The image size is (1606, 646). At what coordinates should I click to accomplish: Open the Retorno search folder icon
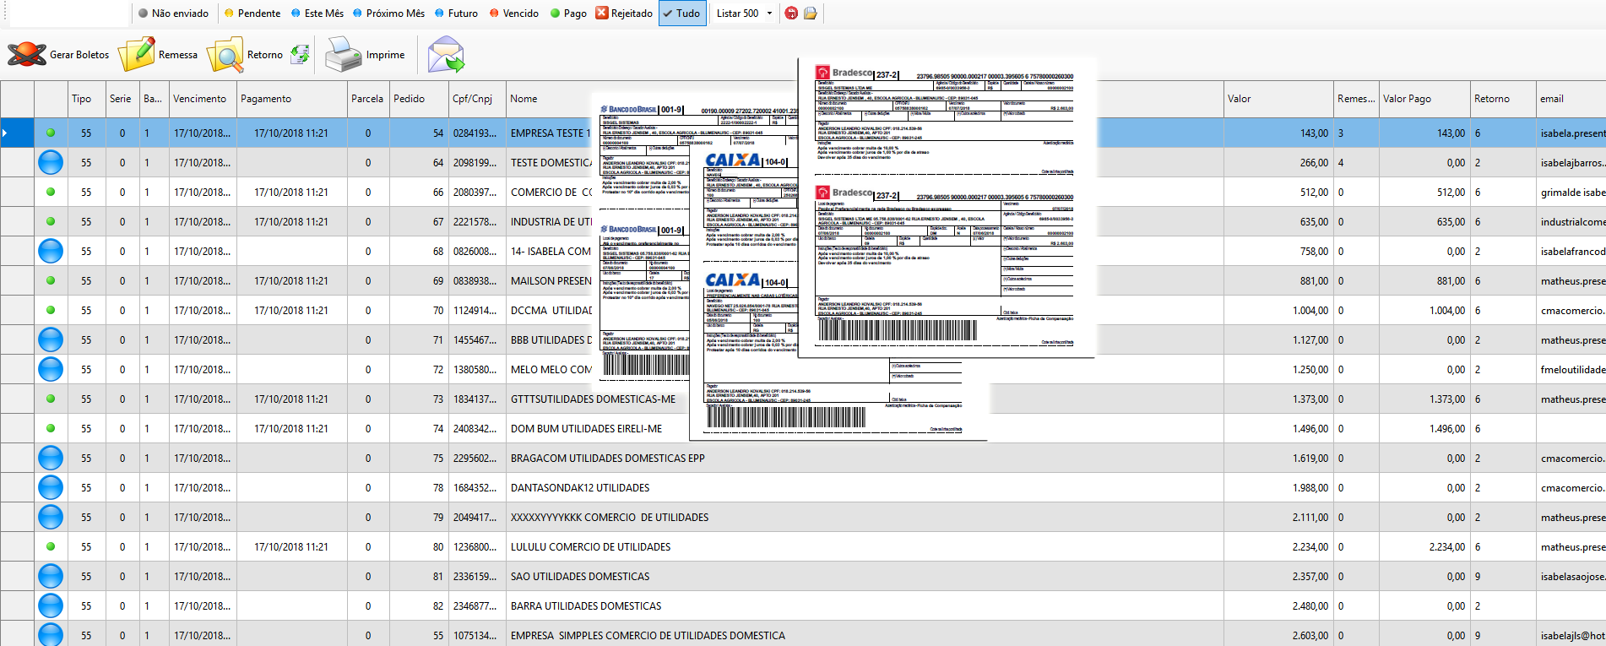[225, 55]
